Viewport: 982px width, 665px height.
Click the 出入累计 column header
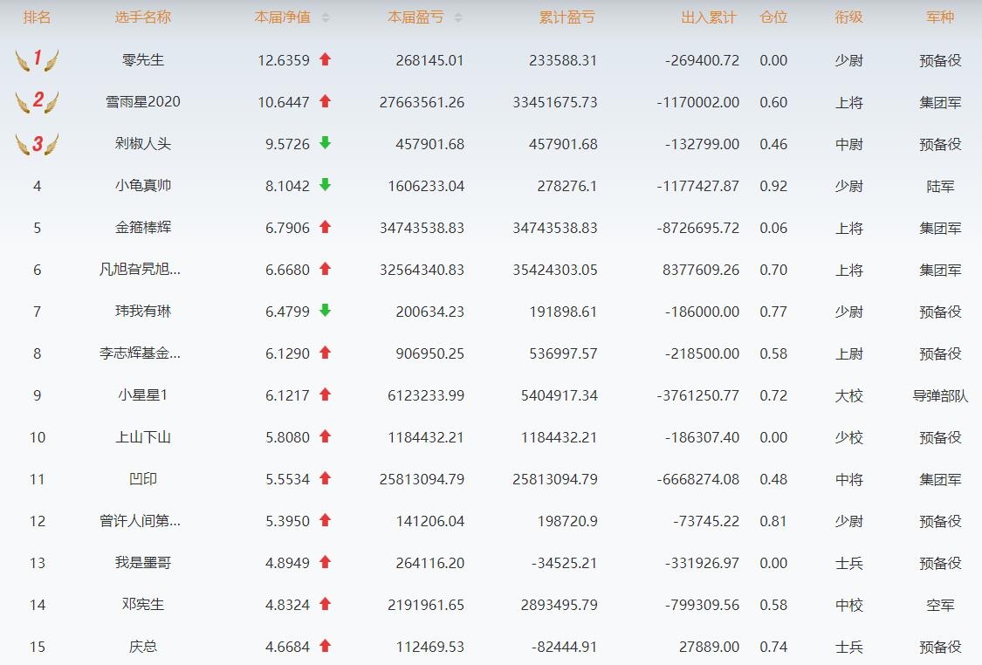point(709,17)
